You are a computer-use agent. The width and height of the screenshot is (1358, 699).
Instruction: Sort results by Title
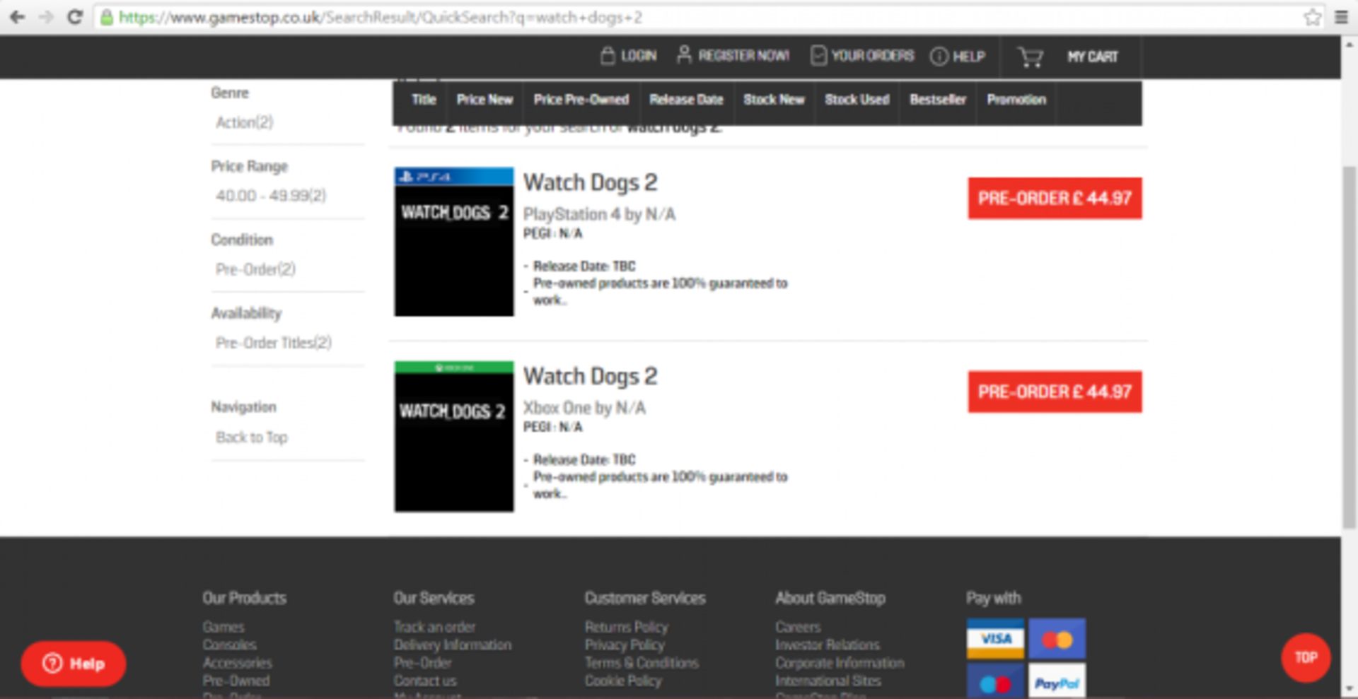click(424, 100)
